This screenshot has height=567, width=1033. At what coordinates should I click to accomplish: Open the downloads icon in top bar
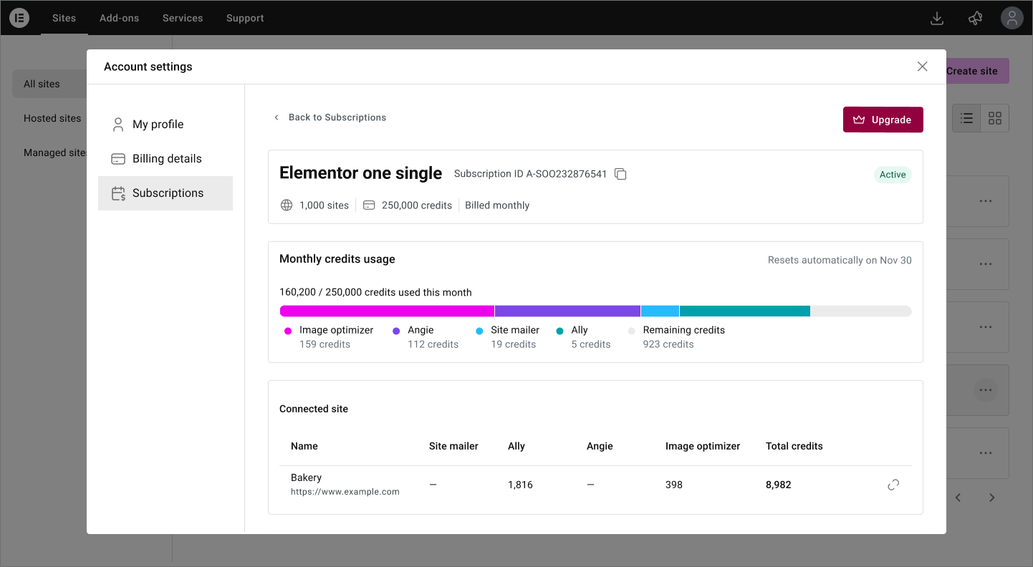936,18
